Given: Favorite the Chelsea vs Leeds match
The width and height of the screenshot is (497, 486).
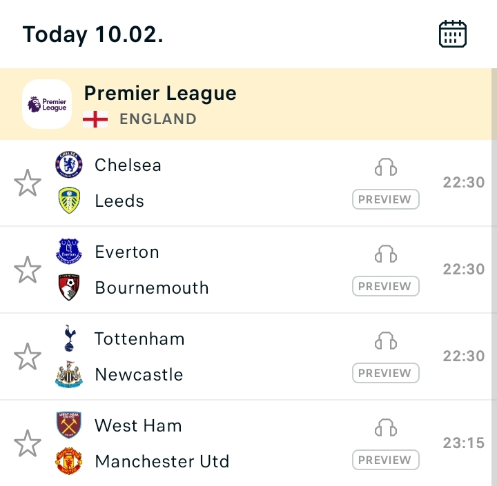Looking at the screenshot, I should 28,183.
